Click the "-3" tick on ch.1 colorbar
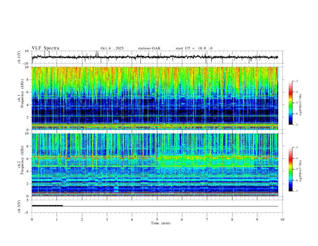The height and width of the screenshot is (246, 318). (296, 81)
